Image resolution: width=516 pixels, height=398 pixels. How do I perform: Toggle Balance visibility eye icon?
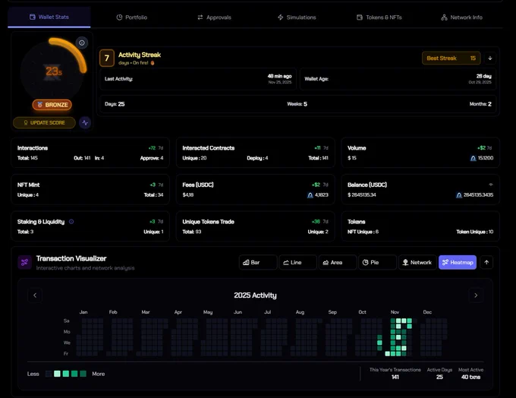[491, 185]
